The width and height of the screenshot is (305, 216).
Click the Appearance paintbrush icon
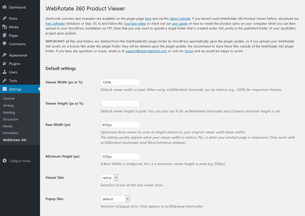[5, 55]
